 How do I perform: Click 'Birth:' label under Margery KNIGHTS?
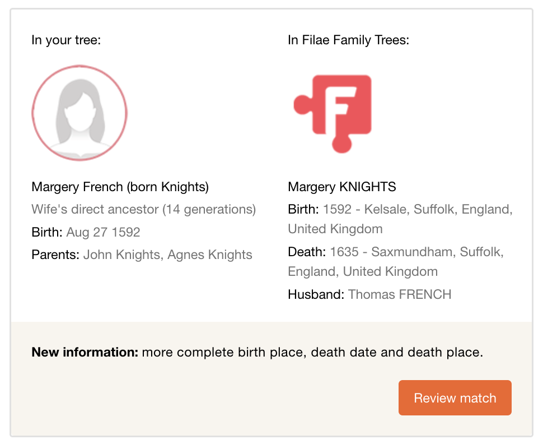coord(303,210)
